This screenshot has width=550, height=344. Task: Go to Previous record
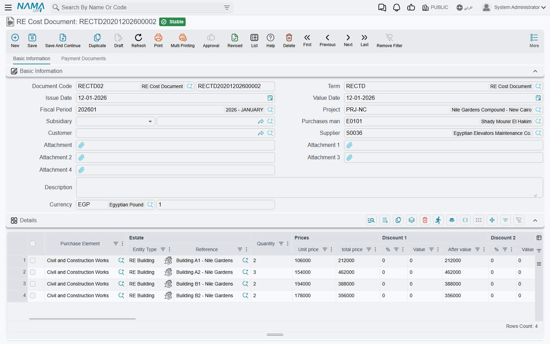point(328,40)
